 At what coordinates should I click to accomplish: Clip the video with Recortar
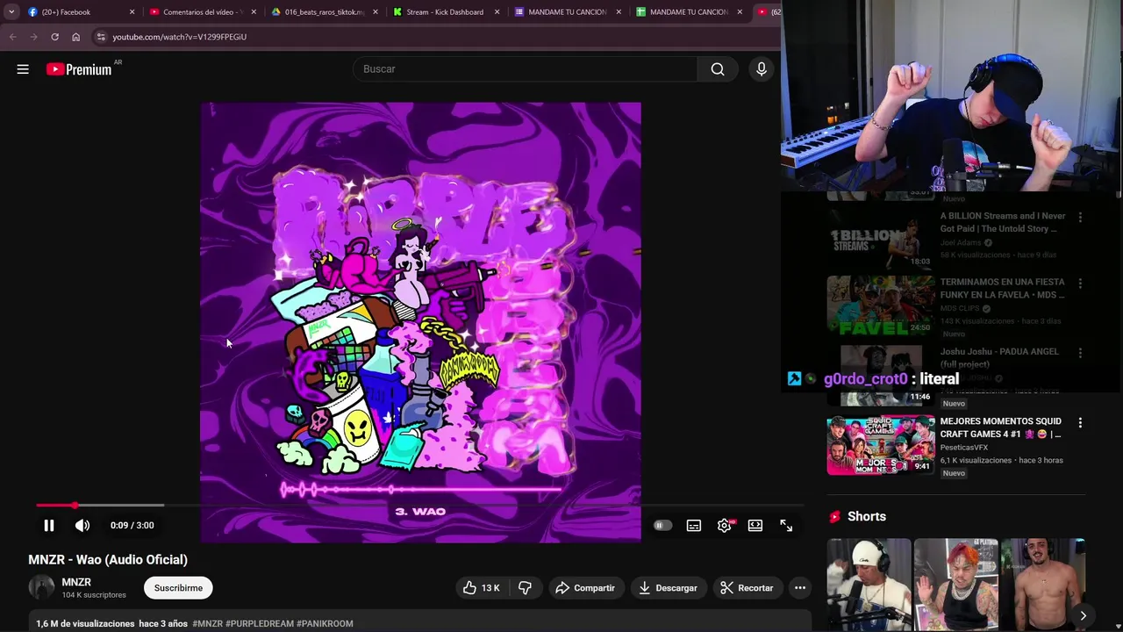[747, 588]
